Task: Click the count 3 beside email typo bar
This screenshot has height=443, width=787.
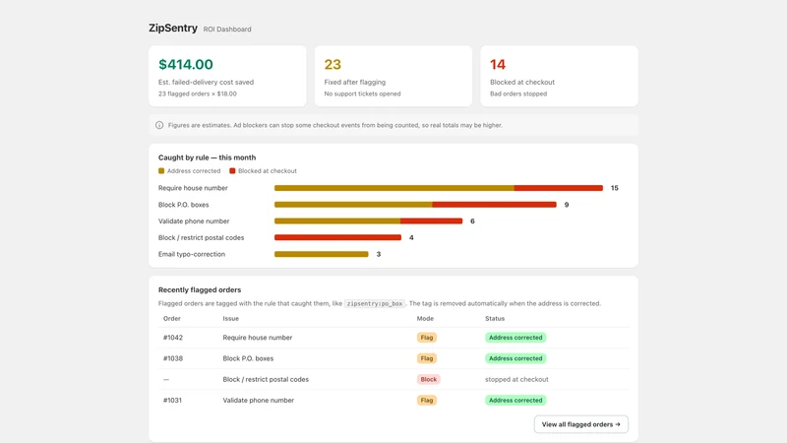Action: 379,254
